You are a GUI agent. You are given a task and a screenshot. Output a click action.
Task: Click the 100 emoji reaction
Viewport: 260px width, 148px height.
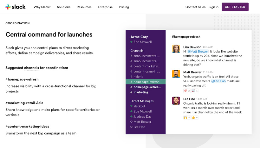click(x=187, y=91)
